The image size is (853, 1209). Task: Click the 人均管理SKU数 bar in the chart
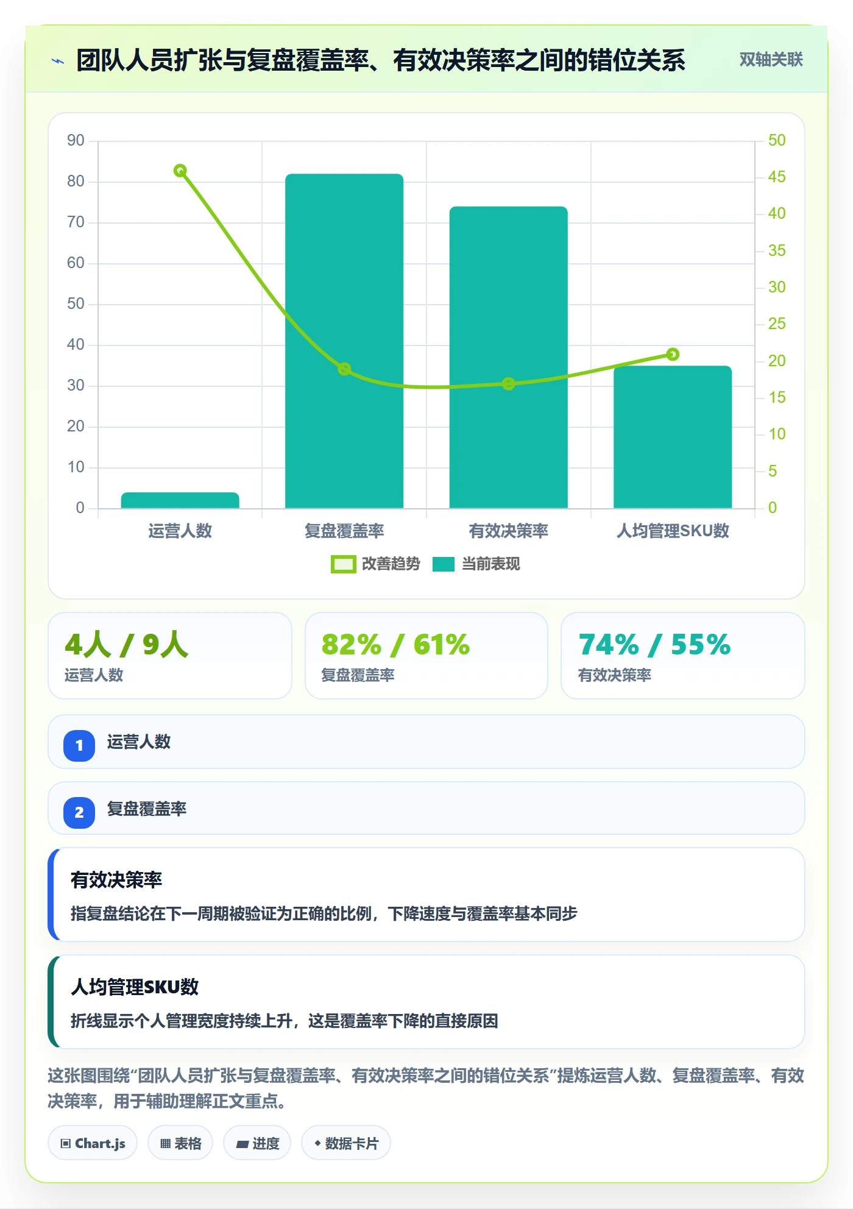[x=673, y=437]
